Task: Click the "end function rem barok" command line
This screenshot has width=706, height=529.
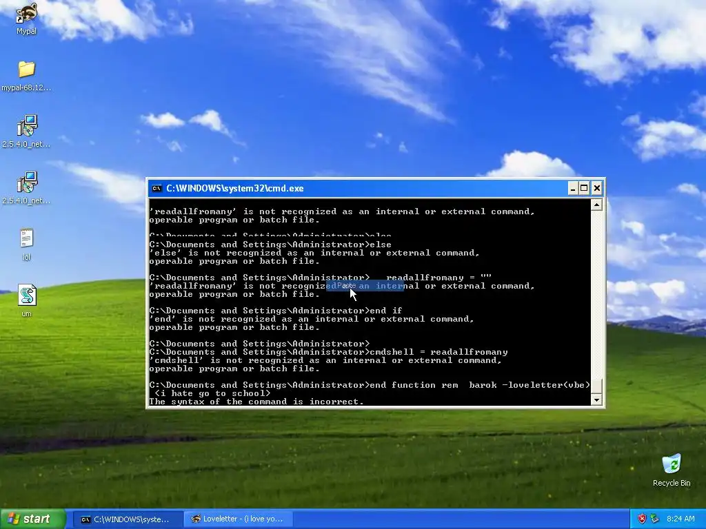Action: tap(370, 385)
